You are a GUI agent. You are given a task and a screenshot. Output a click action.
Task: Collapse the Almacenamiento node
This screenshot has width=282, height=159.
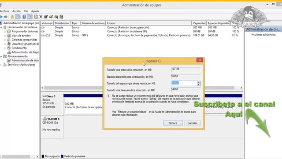point(1,57)
